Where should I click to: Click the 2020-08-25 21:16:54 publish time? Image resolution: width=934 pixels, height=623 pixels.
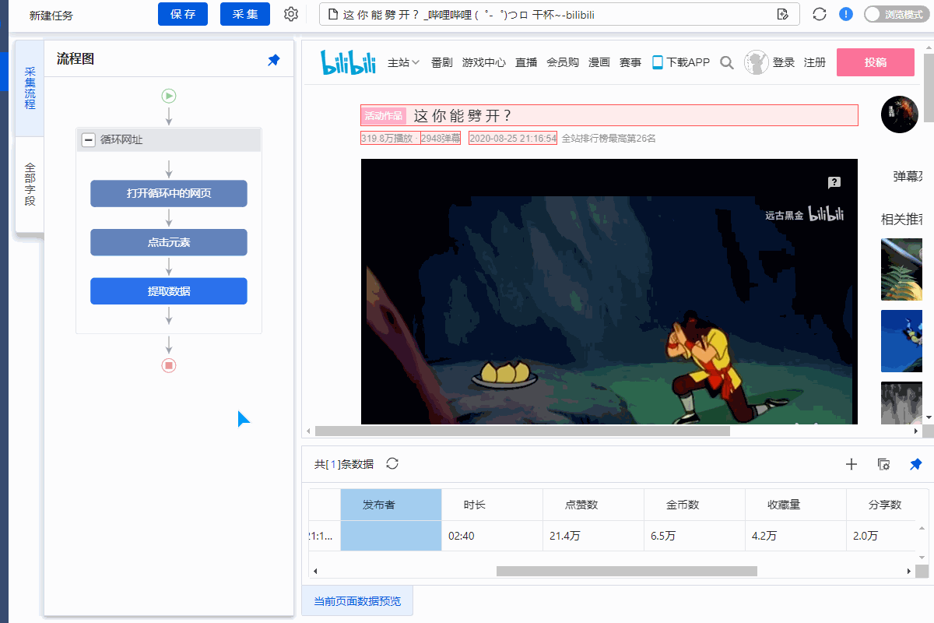(513, 138)
